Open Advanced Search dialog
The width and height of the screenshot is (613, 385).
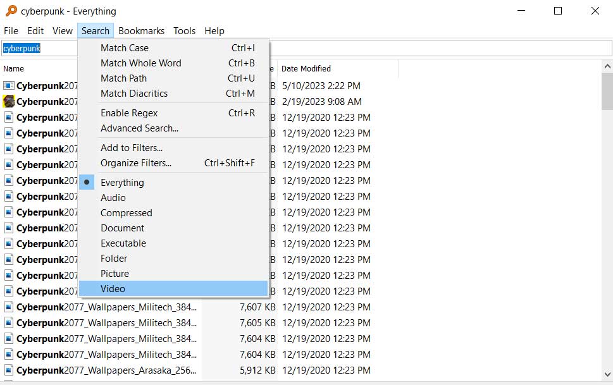point(173,128)
